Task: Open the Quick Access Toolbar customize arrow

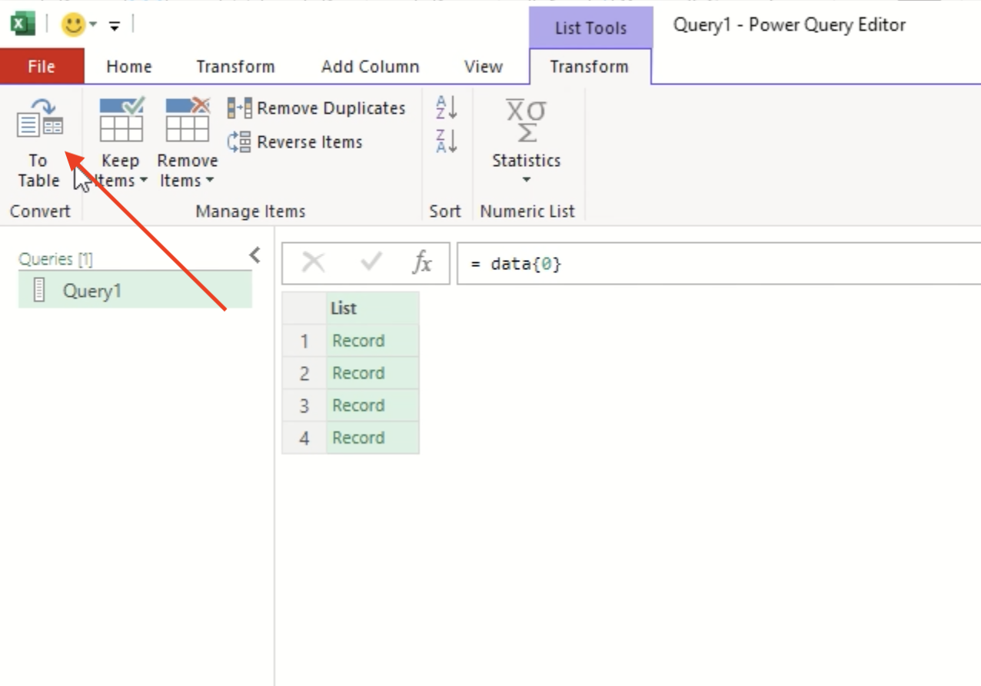Action: 113,24
